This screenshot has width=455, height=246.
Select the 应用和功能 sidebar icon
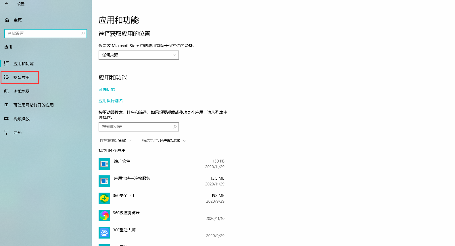click(x=7, y=63)
